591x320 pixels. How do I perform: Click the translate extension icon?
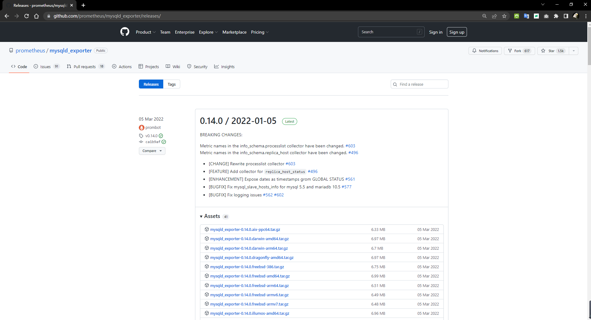(x=526, y=16)
